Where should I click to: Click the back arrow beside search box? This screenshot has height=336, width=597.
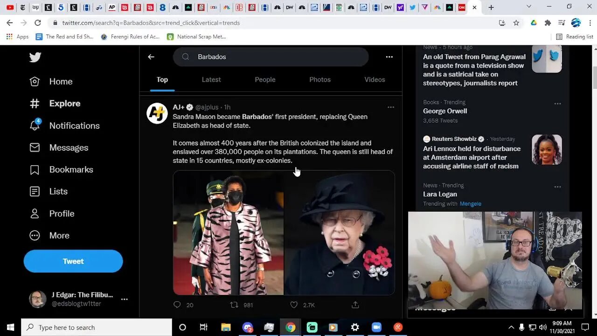pyautogui.click(x=151, y=57)
